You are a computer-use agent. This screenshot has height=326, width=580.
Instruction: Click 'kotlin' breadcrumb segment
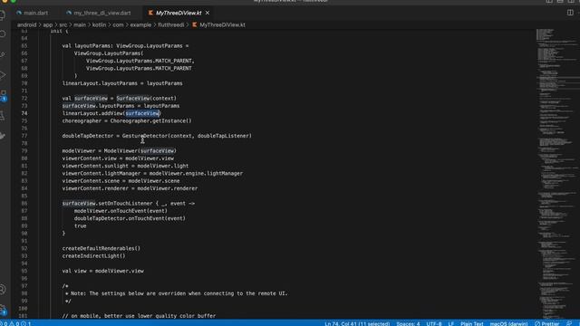[x=99, y=24]
